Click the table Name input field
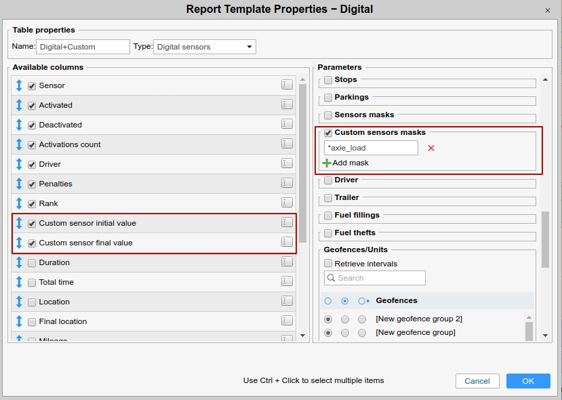562x400 pixels. point(83,47)
